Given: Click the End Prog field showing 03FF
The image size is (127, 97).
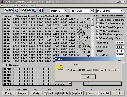Looking at the screenshot, I should [x=120, y=47].
